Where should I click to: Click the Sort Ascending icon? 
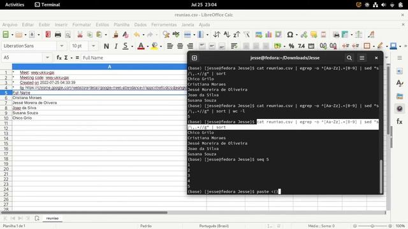point(227,34)
